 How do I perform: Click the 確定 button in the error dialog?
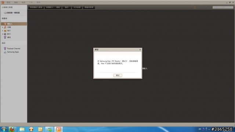pos(117,75)
